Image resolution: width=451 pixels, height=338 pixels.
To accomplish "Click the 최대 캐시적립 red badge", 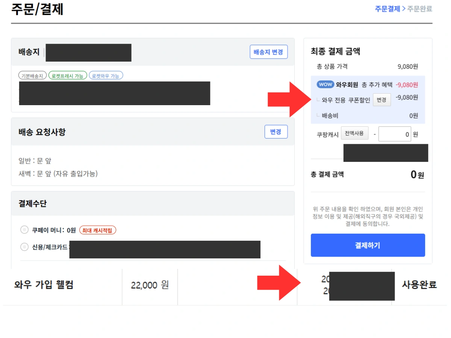I will (98, 230).
